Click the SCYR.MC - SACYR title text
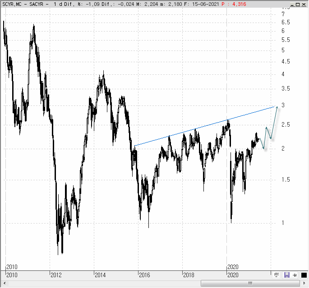Screen dimensions: 309x288 coord(23,4)
